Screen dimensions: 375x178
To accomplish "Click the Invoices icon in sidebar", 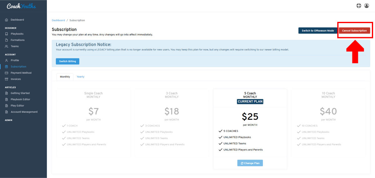I will click(x=7, y=79).
